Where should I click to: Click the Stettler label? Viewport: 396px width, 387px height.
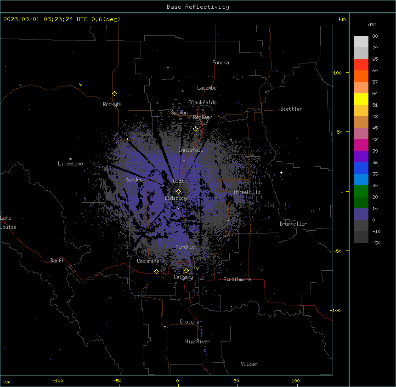pos(291,109)
